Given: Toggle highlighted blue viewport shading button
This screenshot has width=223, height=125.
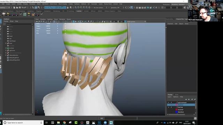Looking at the screenshot, I should tap(74, 22).
